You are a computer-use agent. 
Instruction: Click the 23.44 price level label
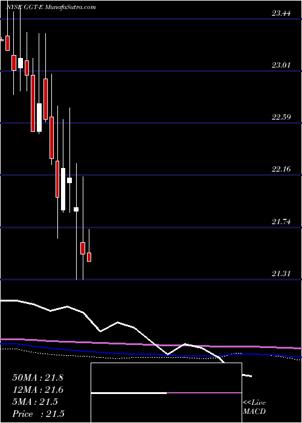(x=281, y=13)
